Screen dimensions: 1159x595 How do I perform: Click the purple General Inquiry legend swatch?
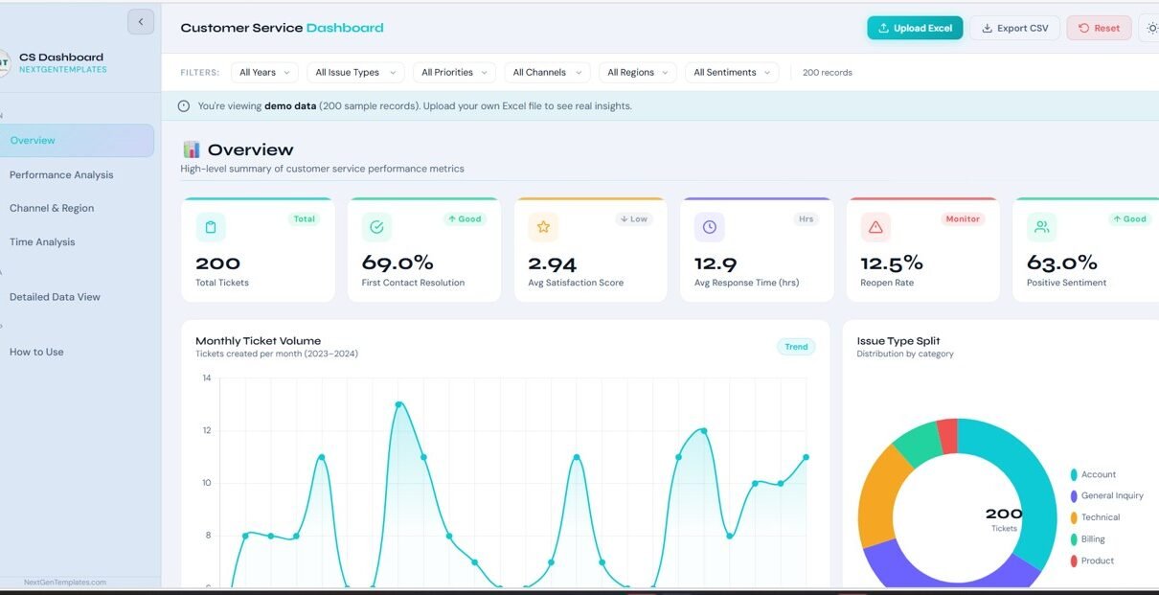(1074, 496)
